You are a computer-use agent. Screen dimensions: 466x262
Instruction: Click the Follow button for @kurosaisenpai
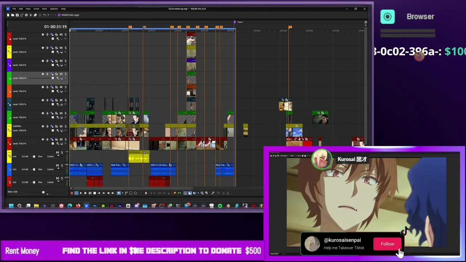coord(387,244)
